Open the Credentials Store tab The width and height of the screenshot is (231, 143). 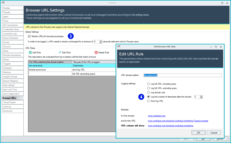(x=13, y=29)
